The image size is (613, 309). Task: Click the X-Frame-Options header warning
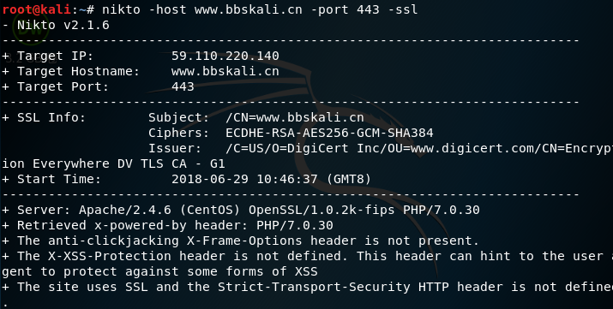(x=240, y=241)
